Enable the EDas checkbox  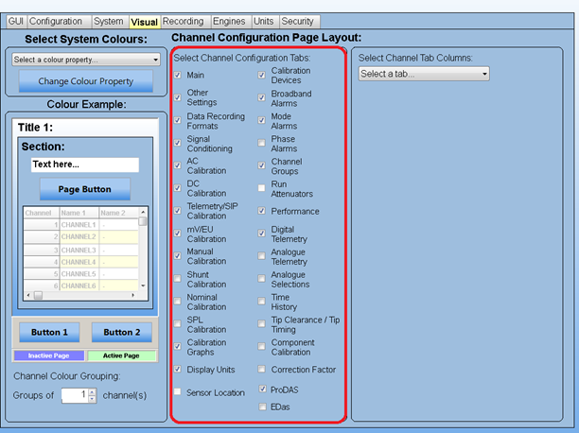pos(263,407)
